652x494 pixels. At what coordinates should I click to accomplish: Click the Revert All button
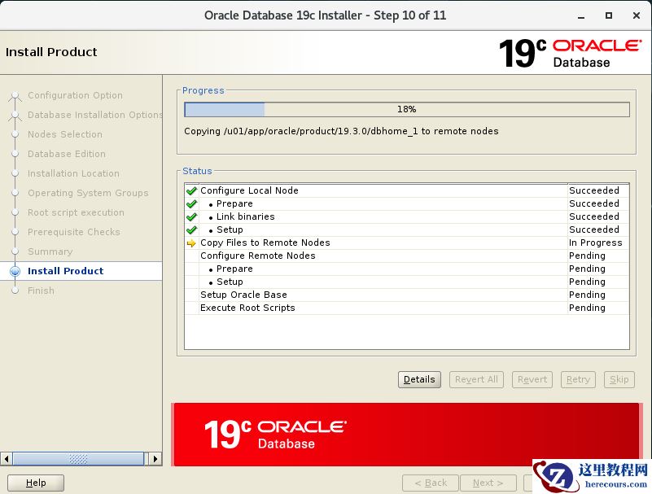476,379
